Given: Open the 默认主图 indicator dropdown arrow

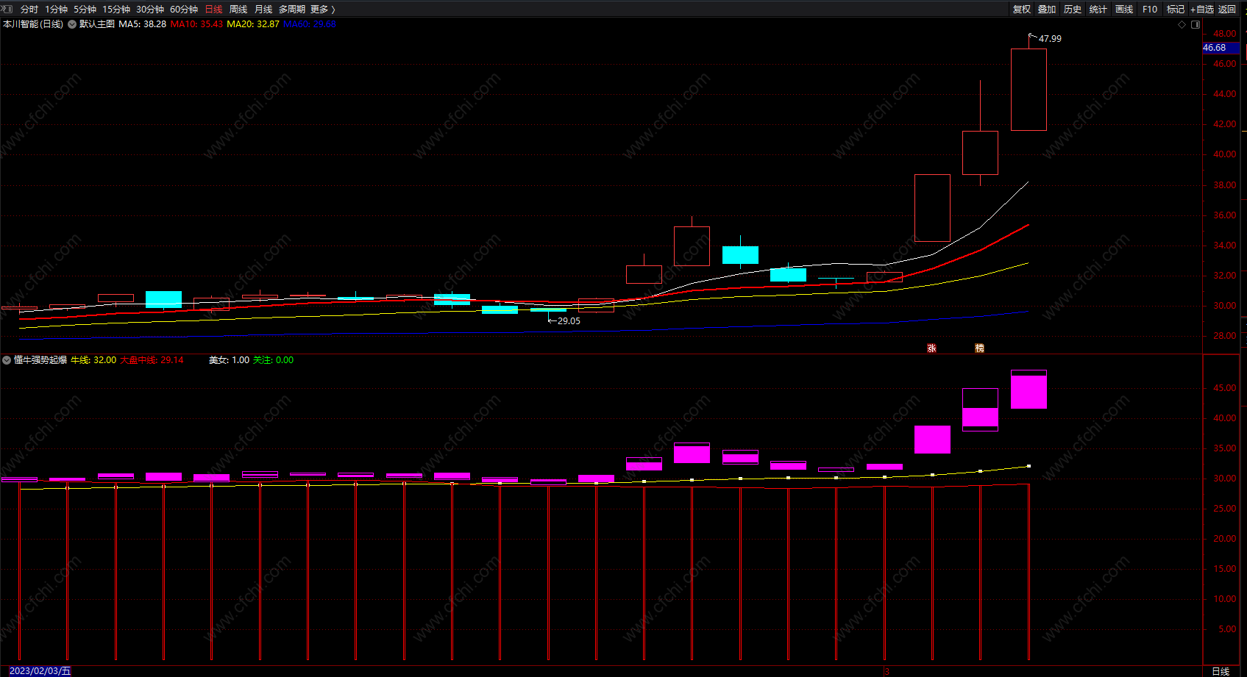Looking at the screenshot, I should point(72,24).
